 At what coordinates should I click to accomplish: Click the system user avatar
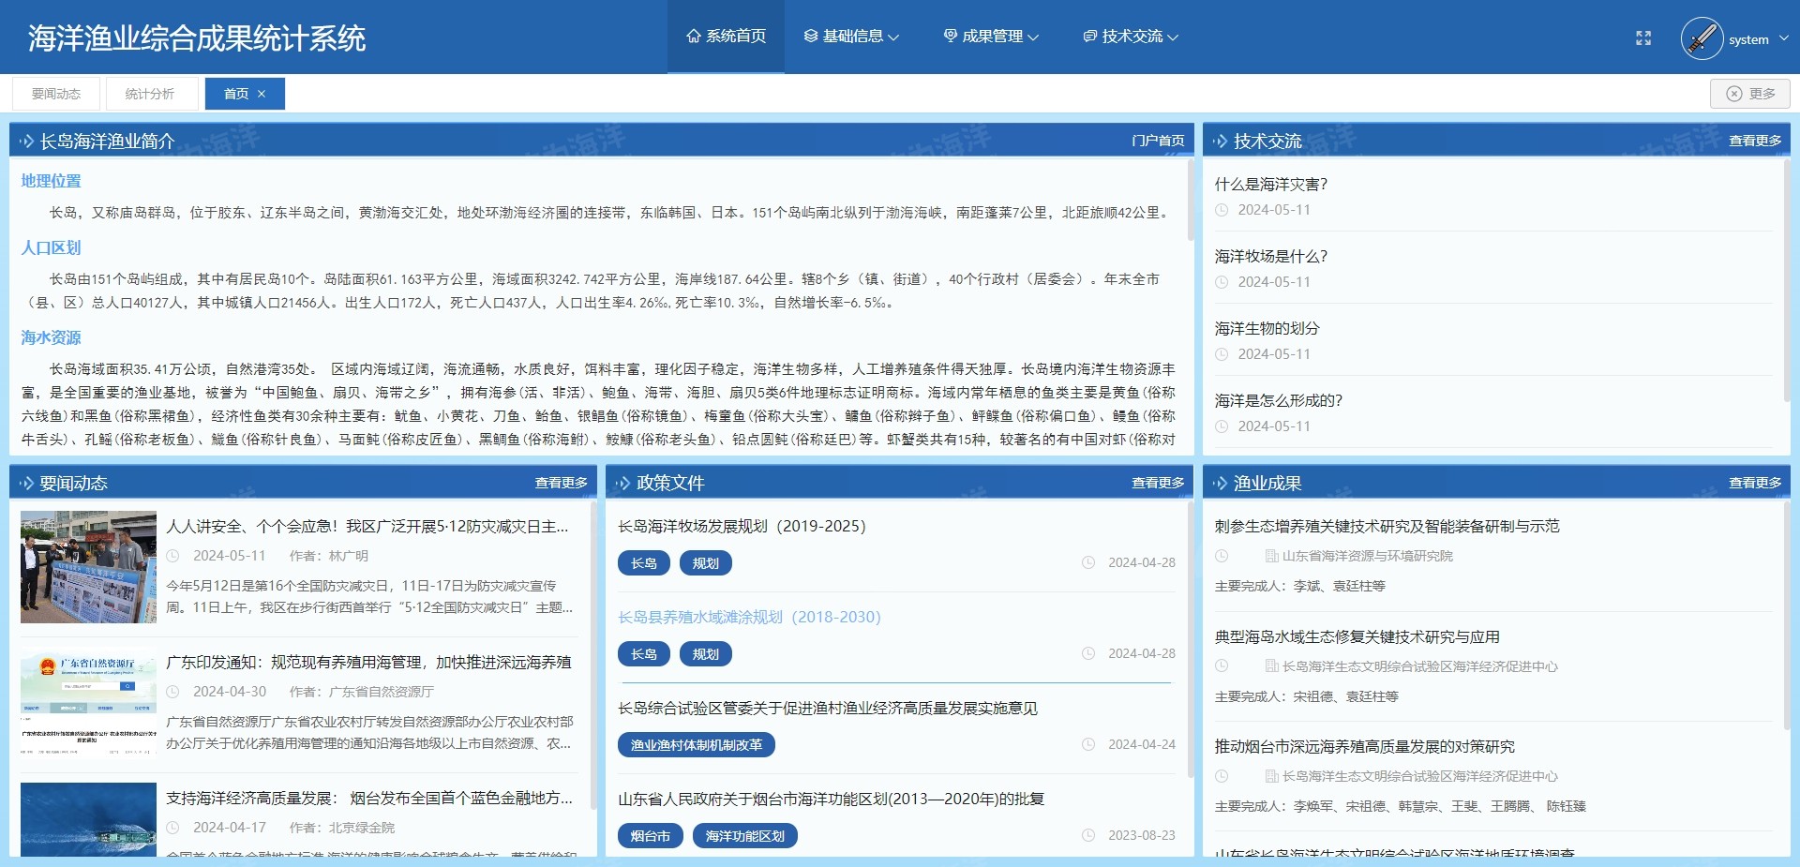tap(1702, 37)
